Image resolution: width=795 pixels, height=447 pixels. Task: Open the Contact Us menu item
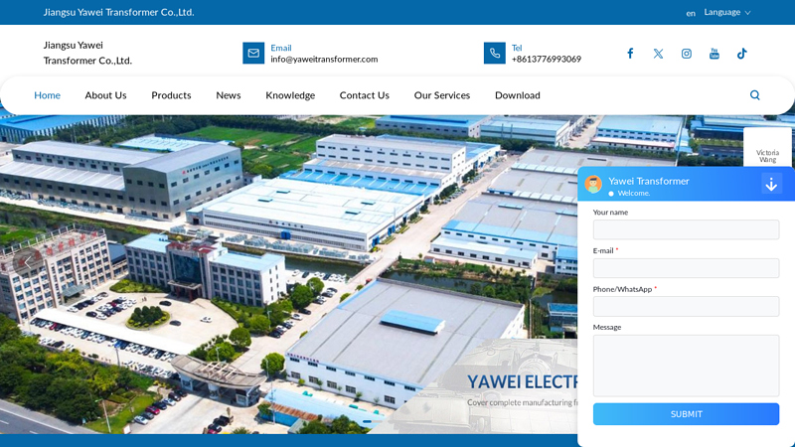pos(364,95)
